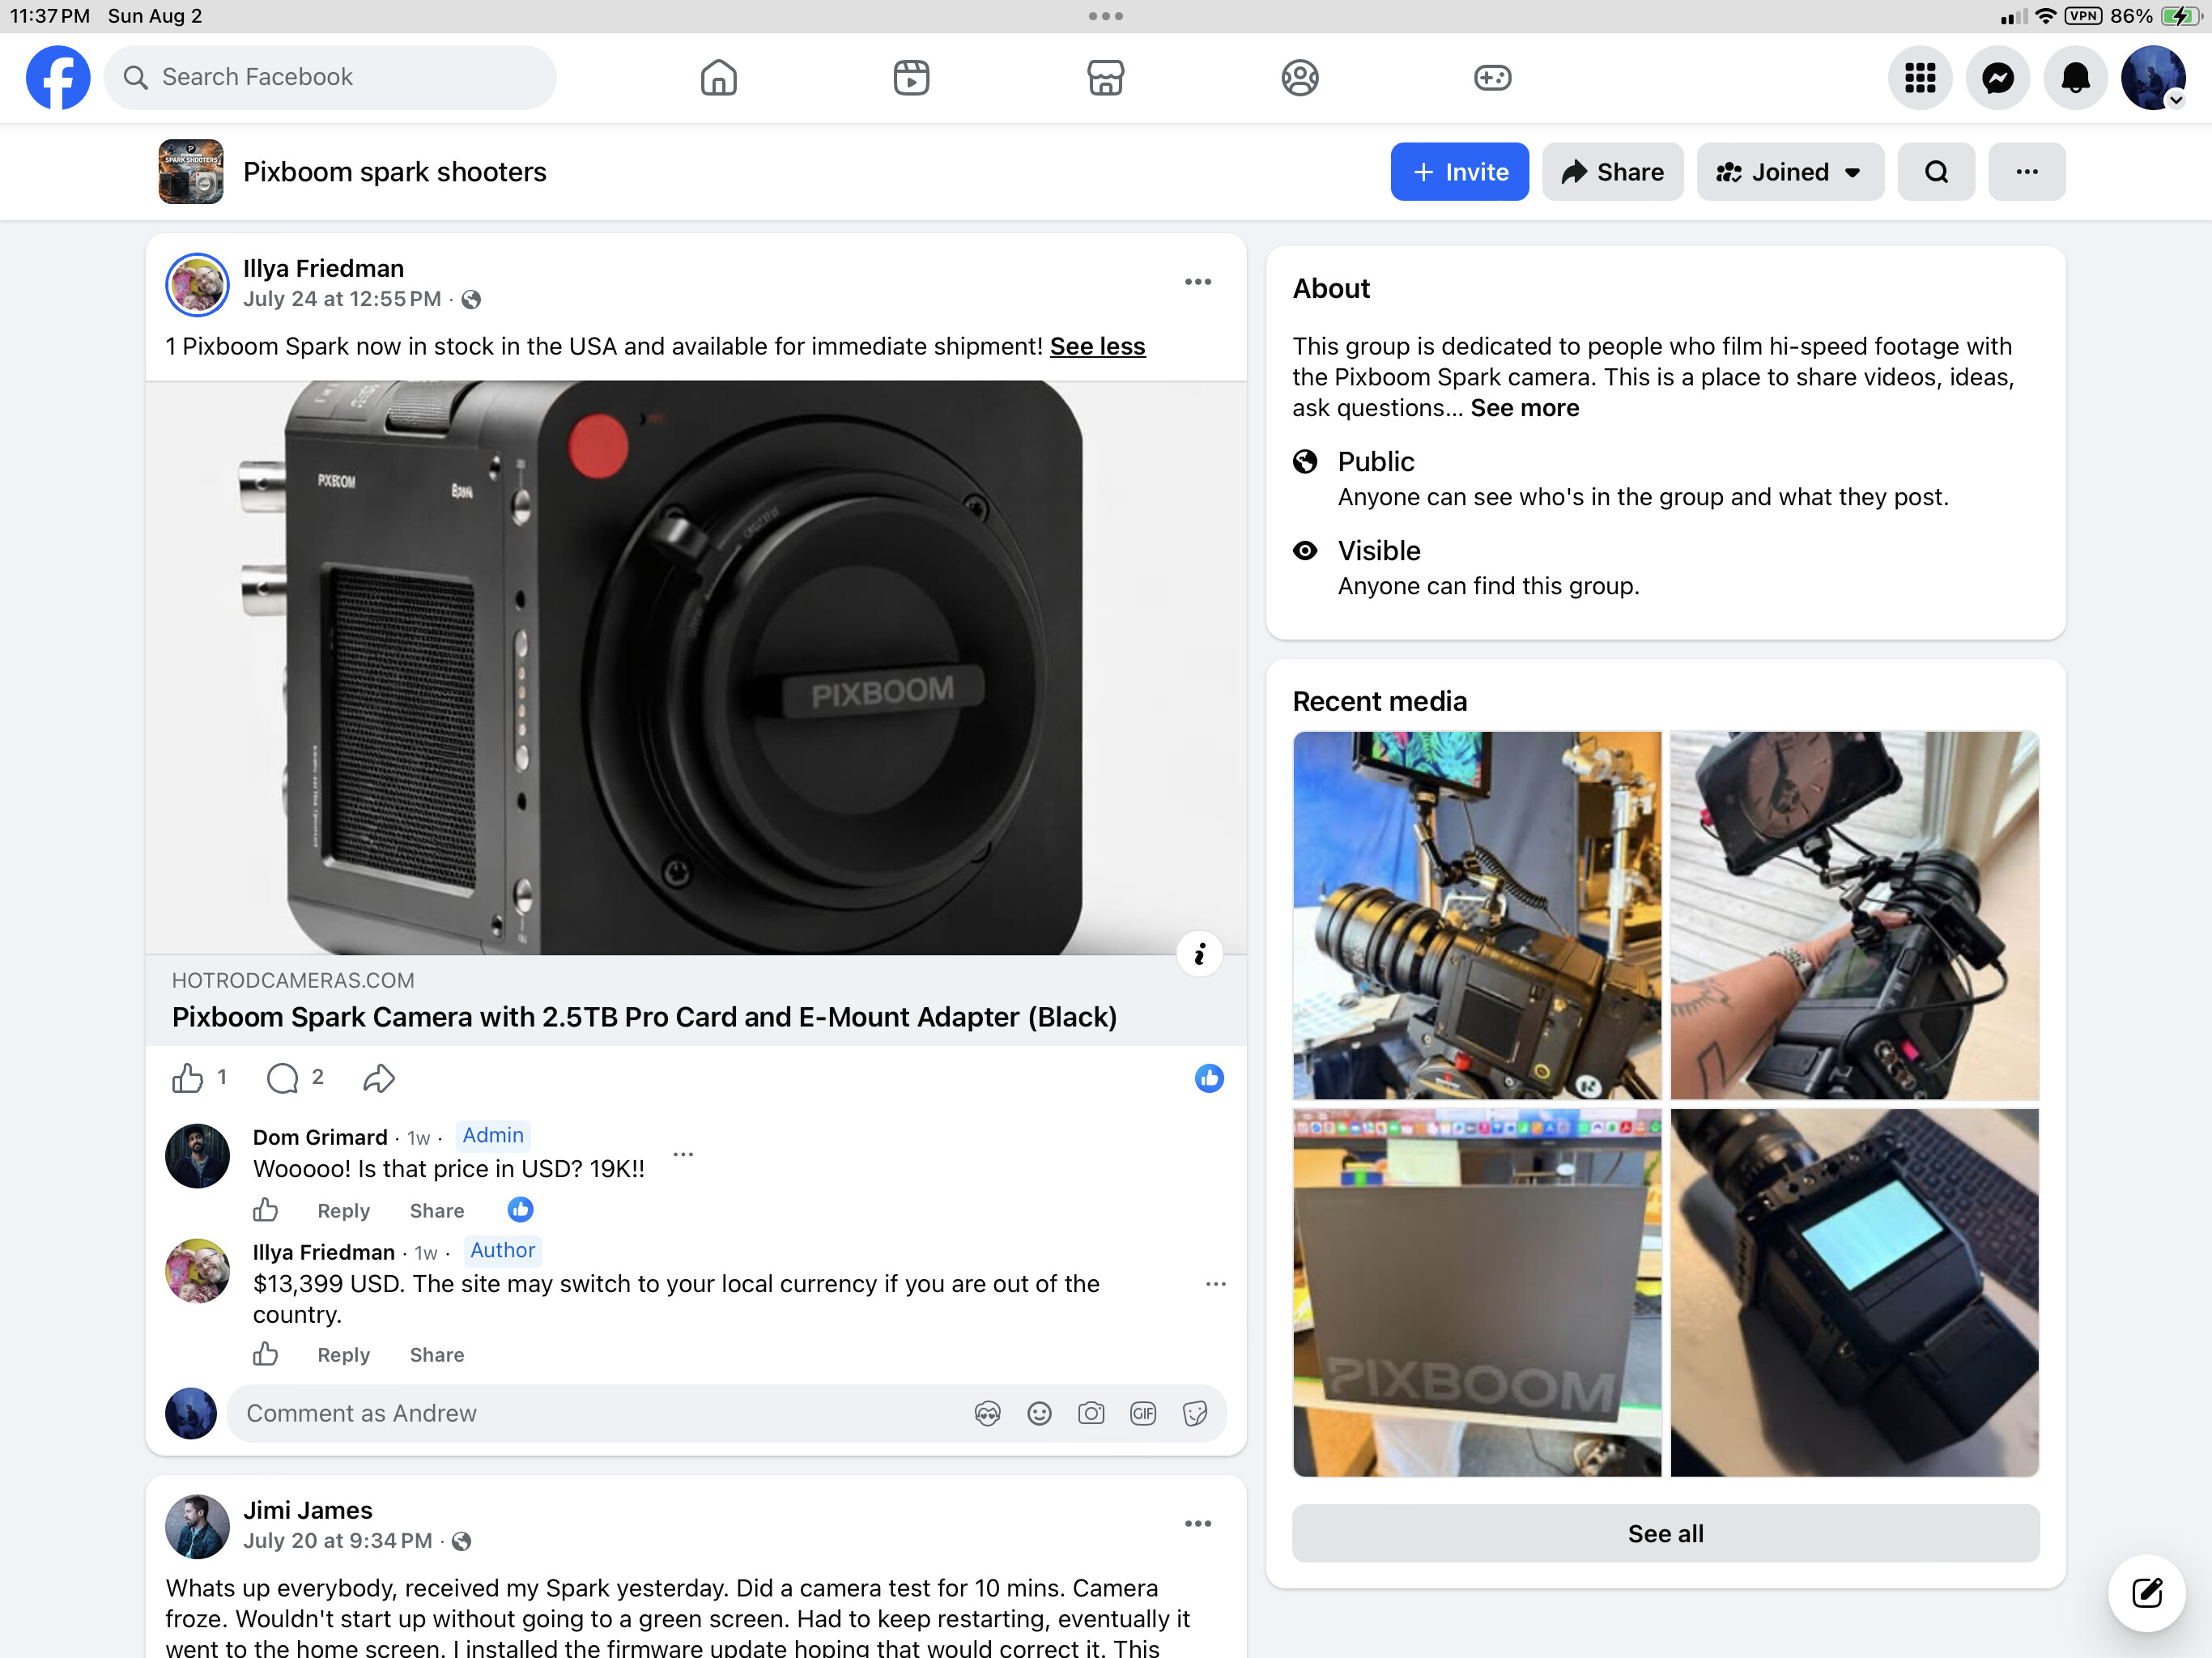This screenshot has height=1658, width=2212.
Task: Open notifications bell icon
Action: coord(2075,77)
